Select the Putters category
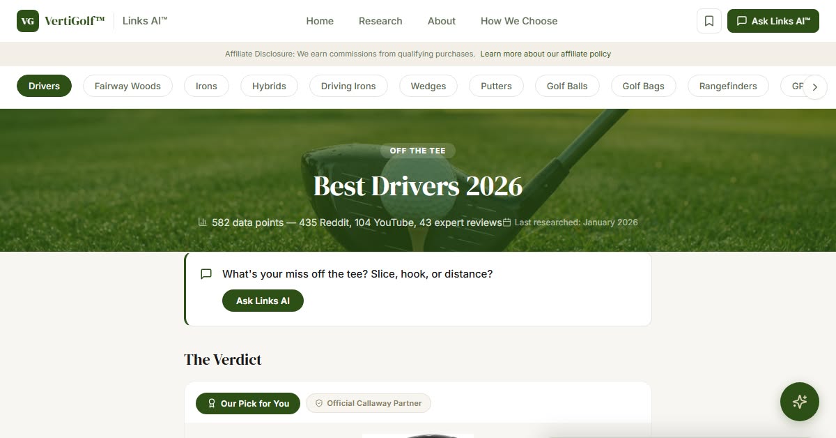 pos(496,86)
